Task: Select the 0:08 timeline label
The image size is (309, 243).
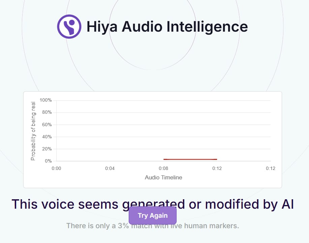Action: point(163,168)
